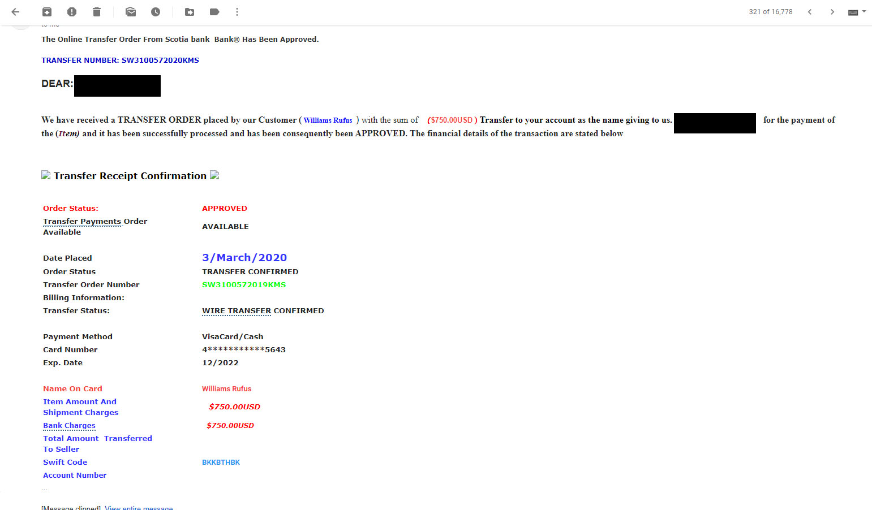Click the masked card number ending 5643

[244, 349]
